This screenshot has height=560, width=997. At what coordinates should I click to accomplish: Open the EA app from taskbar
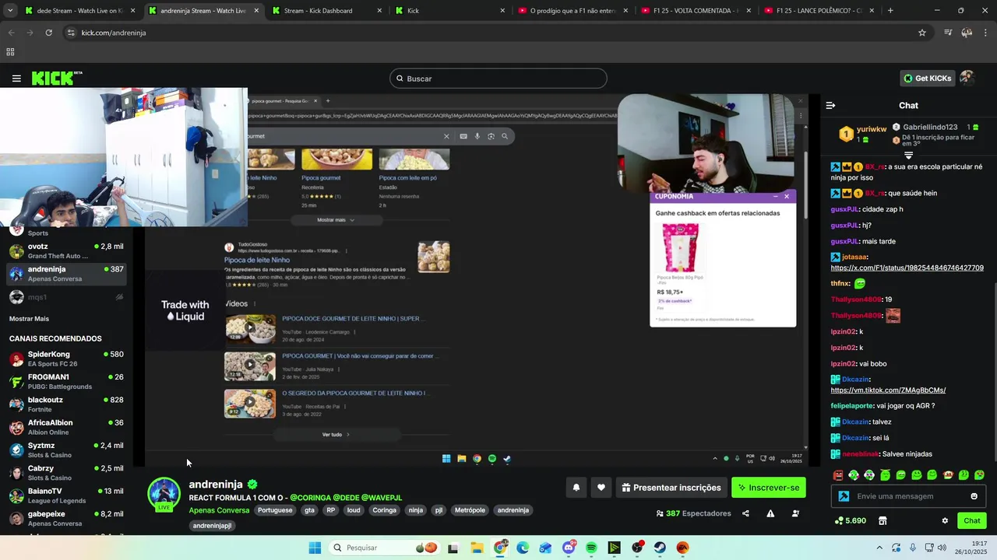[682, 548]
